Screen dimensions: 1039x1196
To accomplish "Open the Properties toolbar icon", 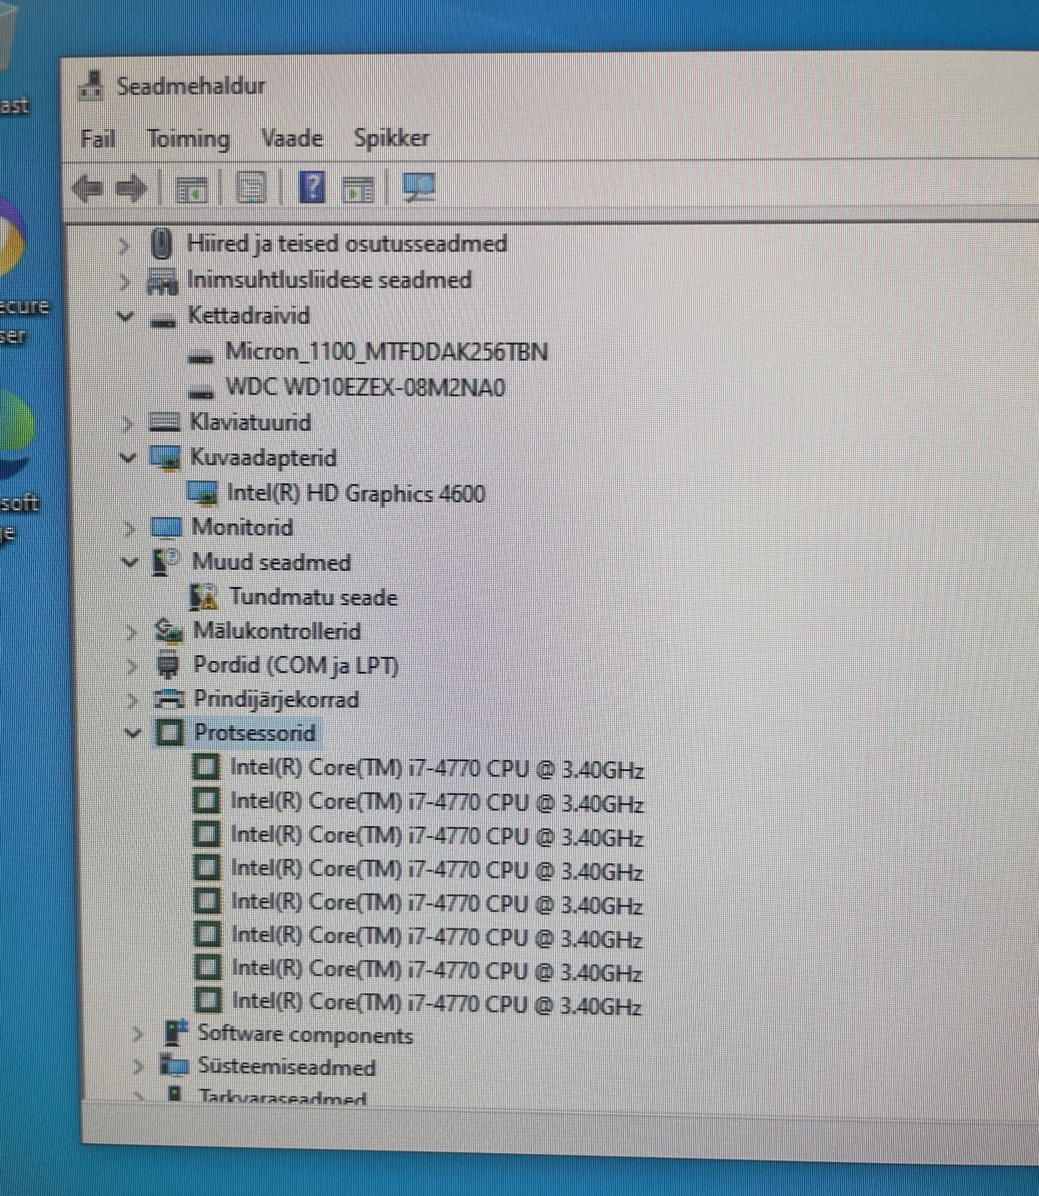I will pos(252,188).
